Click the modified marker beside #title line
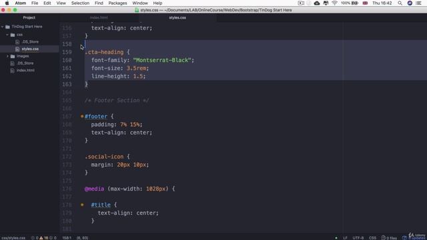Viewport: 427px width, 240px height. pos(82,205)
